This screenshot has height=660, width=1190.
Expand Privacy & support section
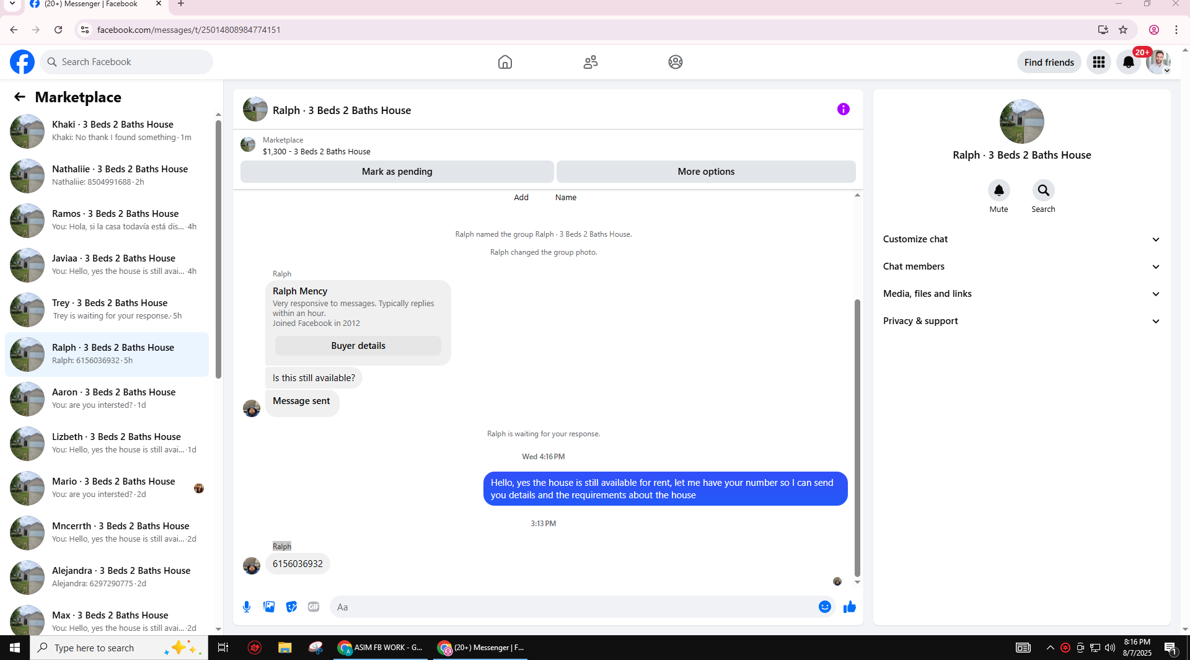click(1021, 321)
